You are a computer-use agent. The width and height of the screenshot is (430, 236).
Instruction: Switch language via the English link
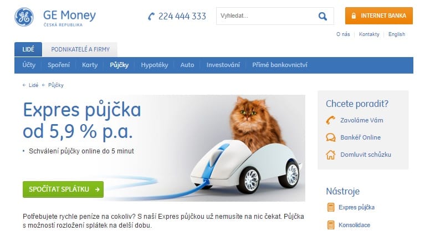[x=397, y=34]
